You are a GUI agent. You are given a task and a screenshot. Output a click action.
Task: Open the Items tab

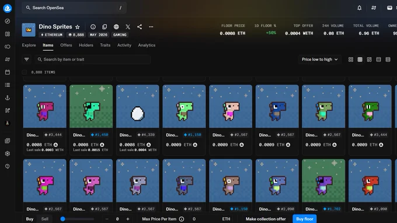tap(48, 46)
